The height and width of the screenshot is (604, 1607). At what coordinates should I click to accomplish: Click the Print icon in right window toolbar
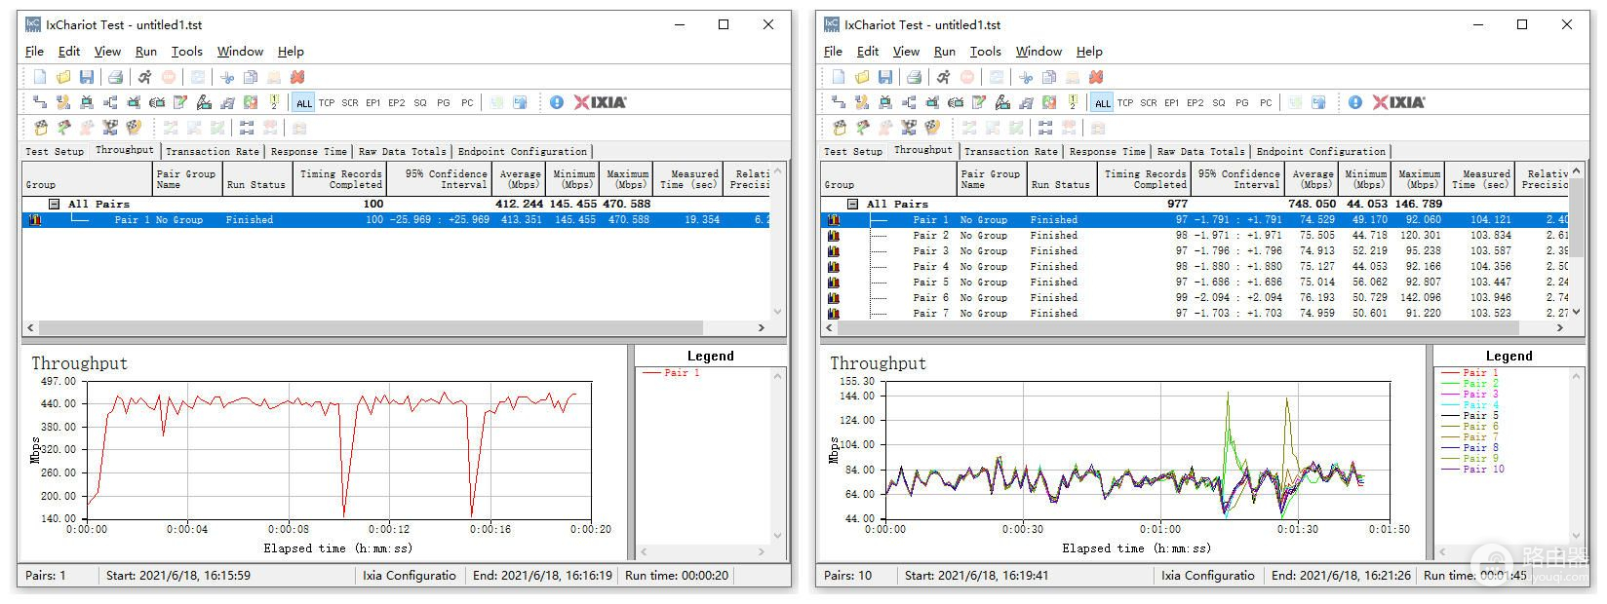pyautogui.click(x=914, y=77)
